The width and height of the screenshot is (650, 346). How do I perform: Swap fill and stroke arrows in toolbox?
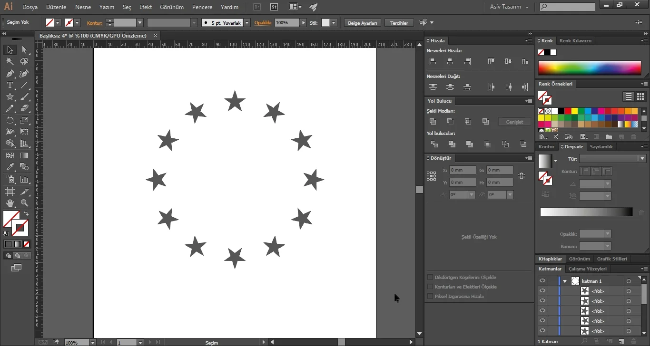click(x=26, y=214)
